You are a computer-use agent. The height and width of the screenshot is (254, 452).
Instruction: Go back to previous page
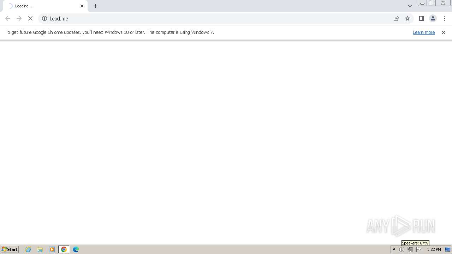point(8,18)
